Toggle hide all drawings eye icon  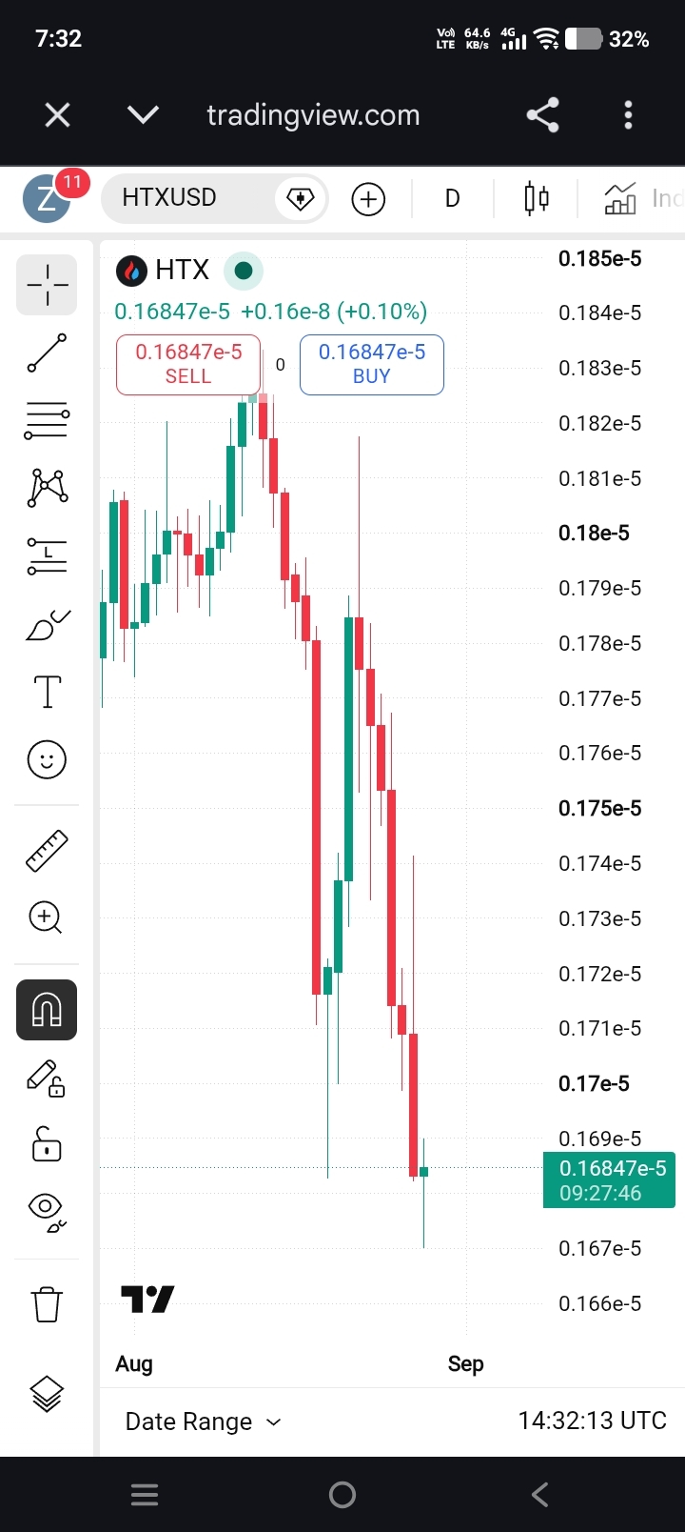pyautogui.click(x=47, y=1211)
